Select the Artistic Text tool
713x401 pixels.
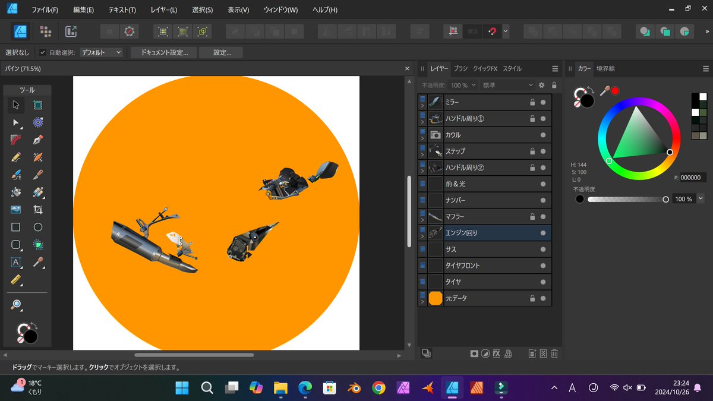point(16,262)
